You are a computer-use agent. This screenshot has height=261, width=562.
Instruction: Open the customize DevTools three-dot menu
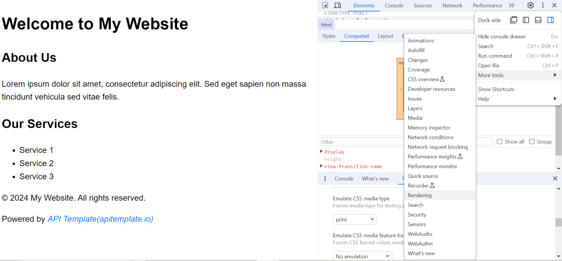point(543,5)
